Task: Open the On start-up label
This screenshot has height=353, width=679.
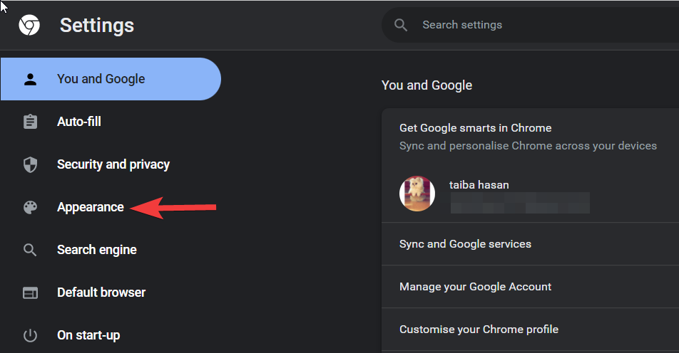Action: tap(88, 335)
